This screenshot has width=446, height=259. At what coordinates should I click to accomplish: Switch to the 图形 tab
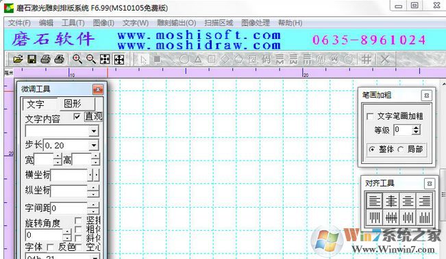tap(77, 104)
